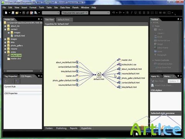Image resolution: width=185 pixels, height=139 pixels.
Task: Switch to the Apply Styles tab
Action: coord(155,76)
